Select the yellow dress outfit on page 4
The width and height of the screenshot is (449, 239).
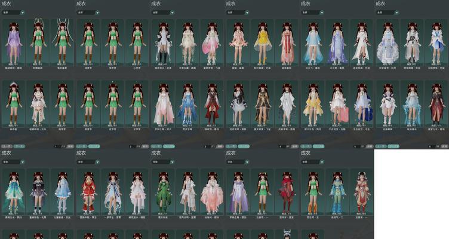tap(263, 42)
